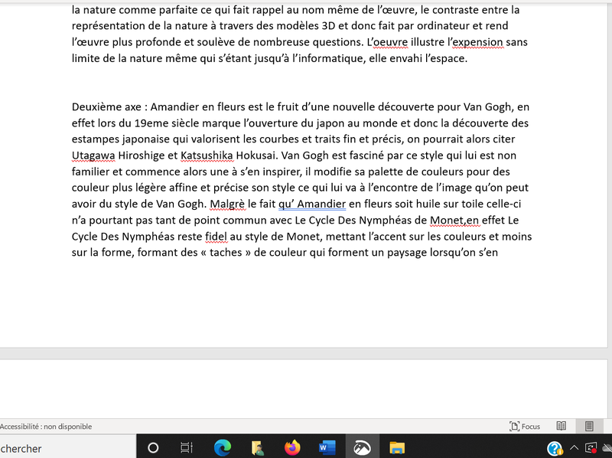This screenshot has width=612, height=458.
Task: Click tray icon with red dot
Action: click(x=591, y=448)
